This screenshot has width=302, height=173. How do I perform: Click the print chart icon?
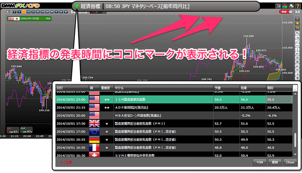291,6
